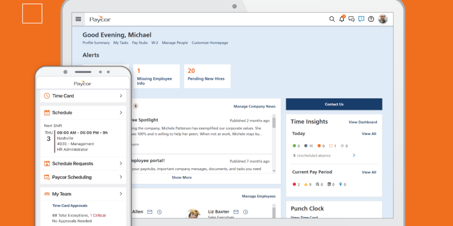The height and width of the screenshot is (226, 453).
Task: Click the dark gray status dot showing 11
Action: tap(306, 146)
